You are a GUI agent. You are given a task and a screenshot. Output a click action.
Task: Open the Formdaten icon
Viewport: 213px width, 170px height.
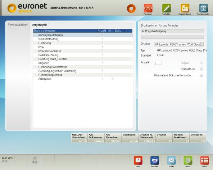click(148, 8)
